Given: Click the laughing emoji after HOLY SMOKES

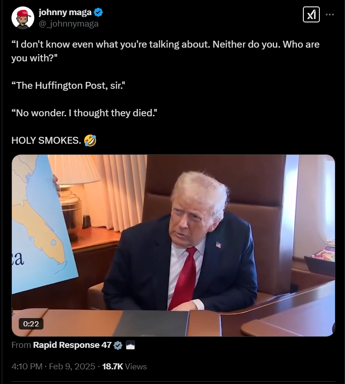Looking at the screenshot, I should tap(90, 141).
